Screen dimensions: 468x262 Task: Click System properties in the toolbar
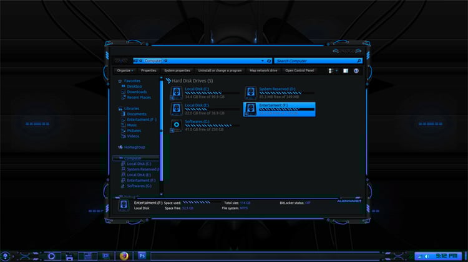(177, 70)
